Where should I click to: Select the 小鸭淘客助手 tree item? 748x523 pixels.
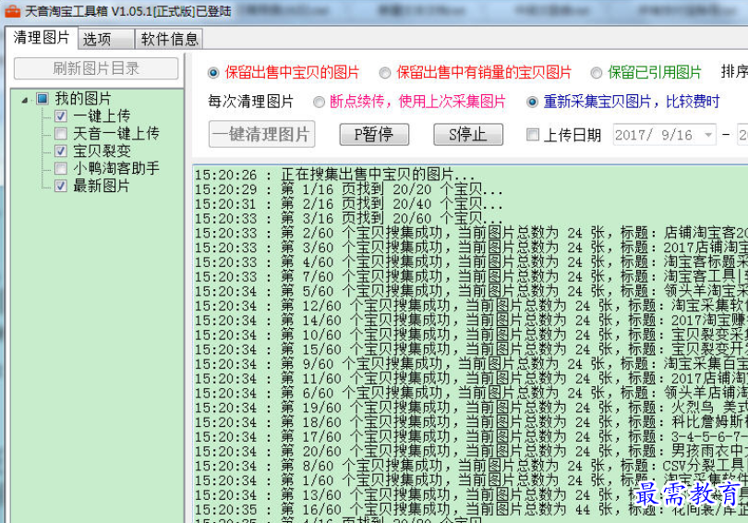[x=116, y=168]
